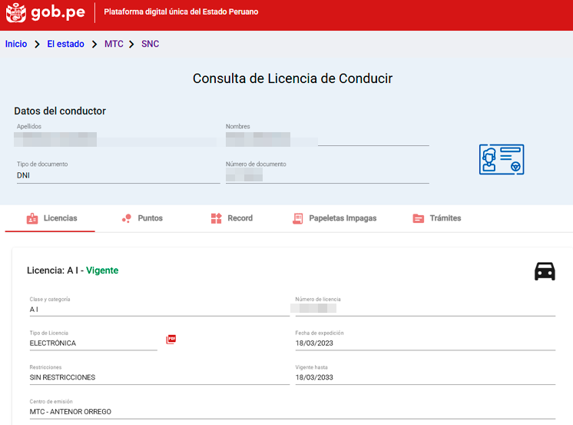The height and width of the screenshot is (425, 573).
Task: Click the Record grid icon
Action: (217, 218)
